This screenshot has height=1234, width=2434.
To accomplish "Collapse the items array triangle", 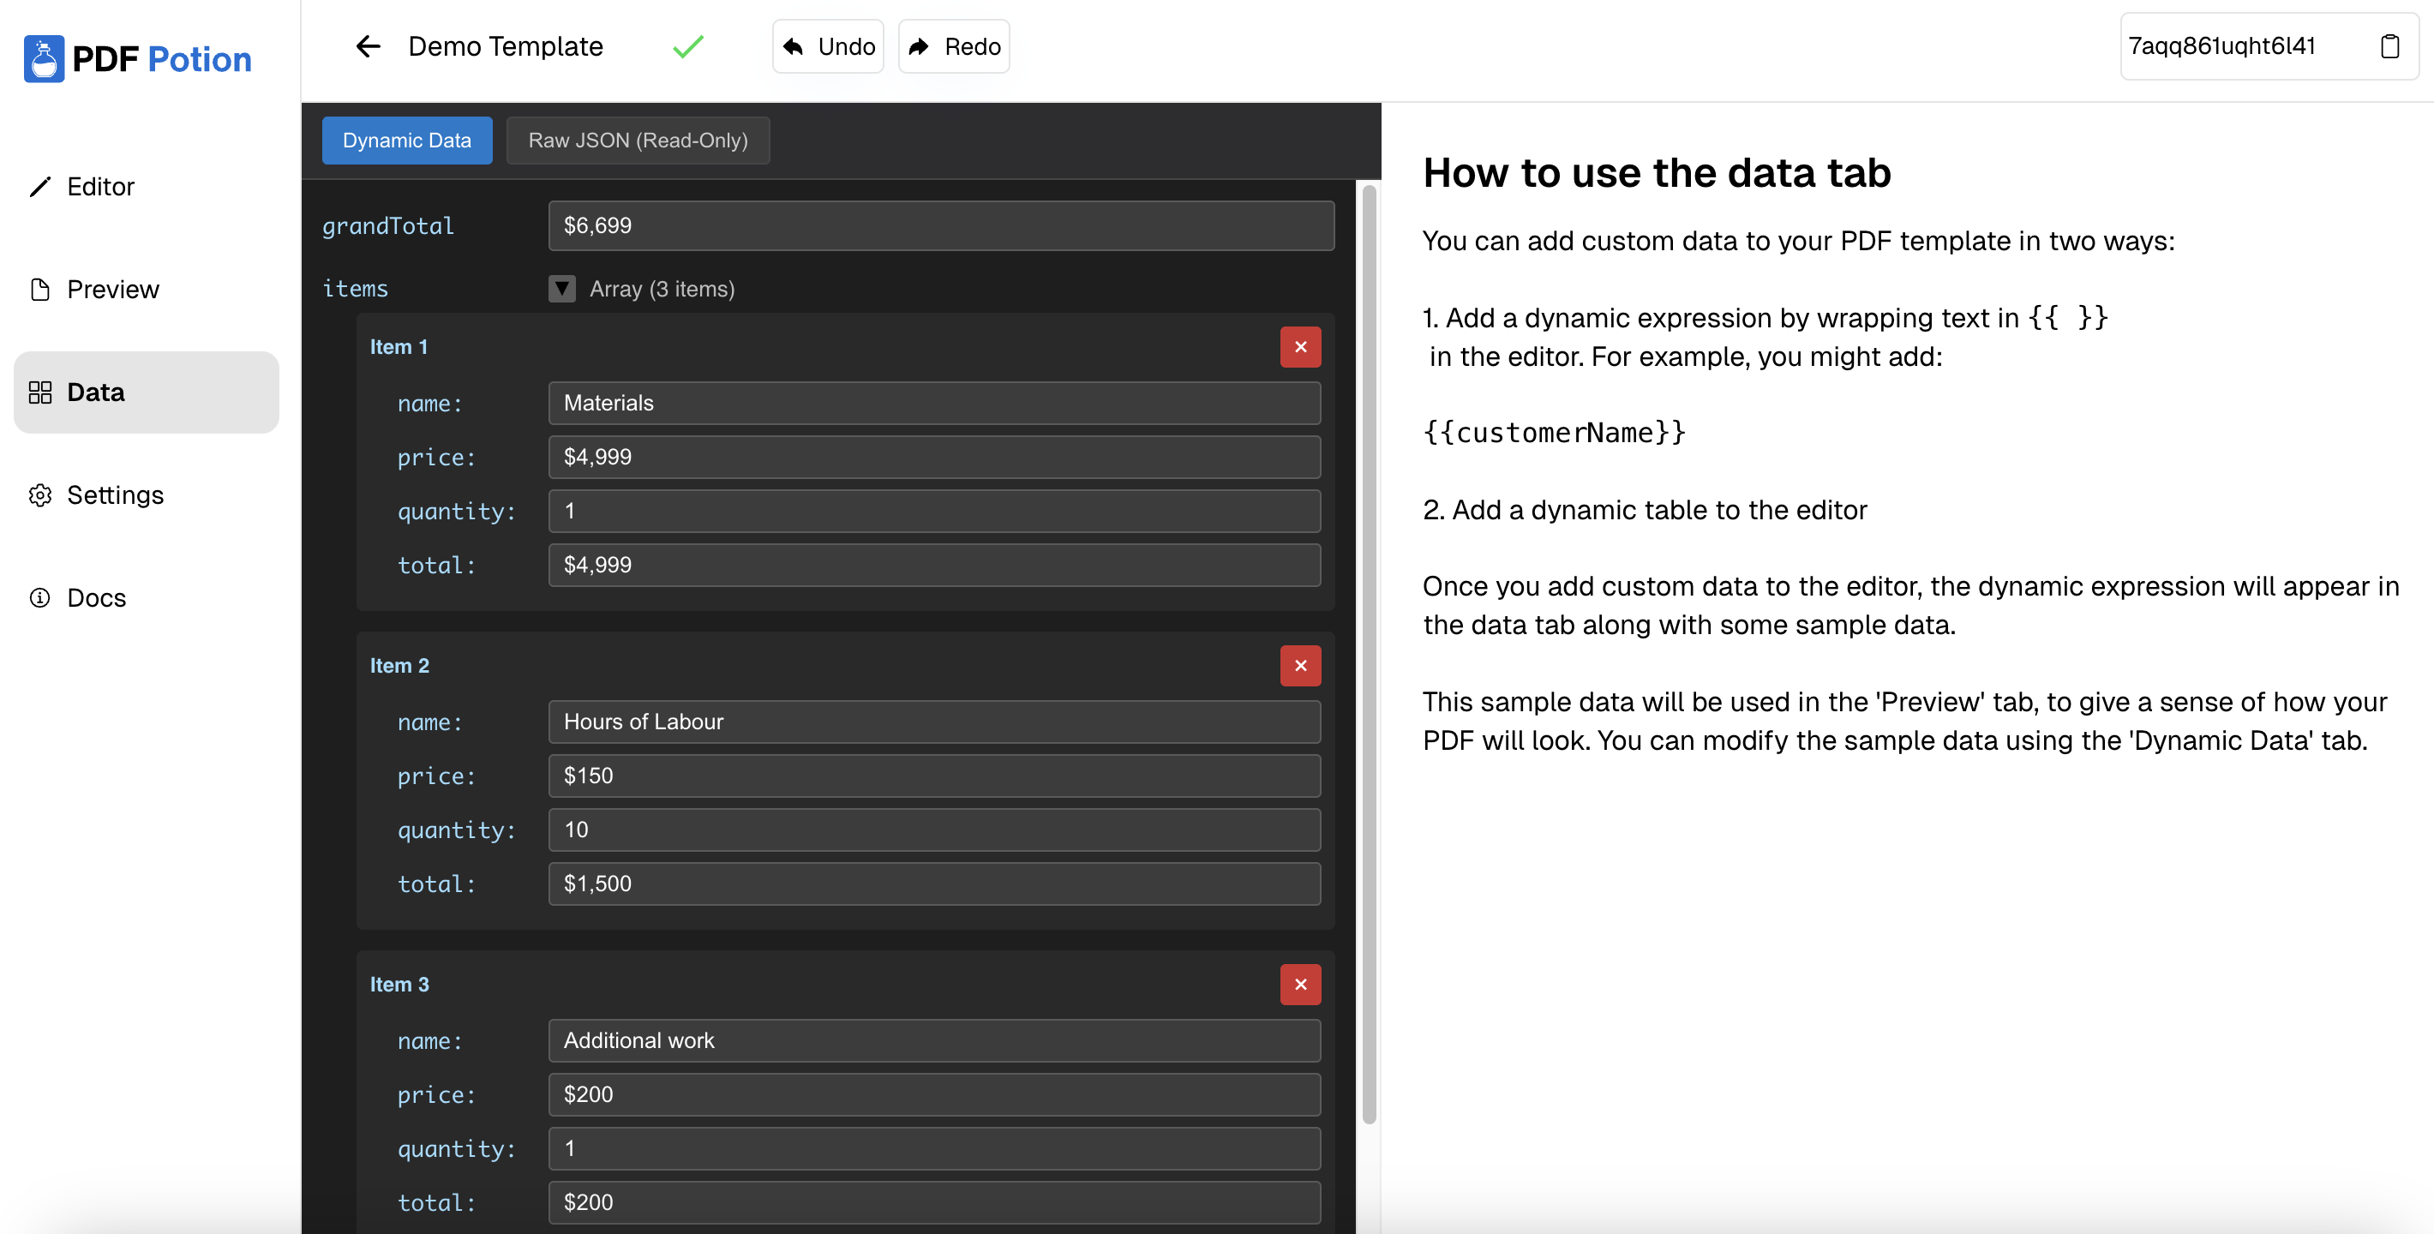I will pos(562,289).
